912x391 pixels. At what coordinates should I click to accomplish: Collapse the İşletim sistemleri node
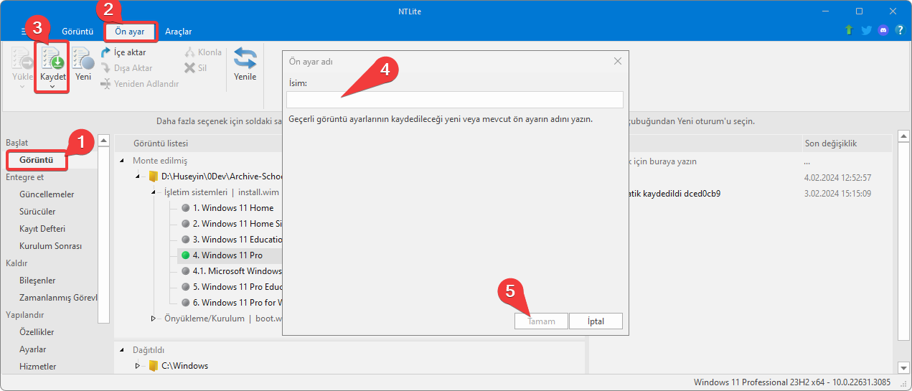pyautogui.click(x=153, y=192)
